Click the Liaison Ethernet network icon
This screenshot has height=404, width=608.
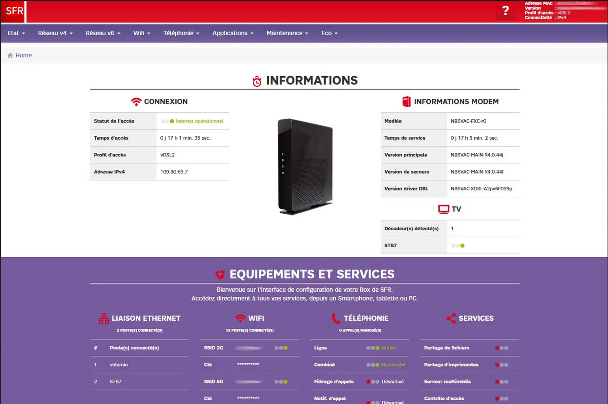click(104, 319)
